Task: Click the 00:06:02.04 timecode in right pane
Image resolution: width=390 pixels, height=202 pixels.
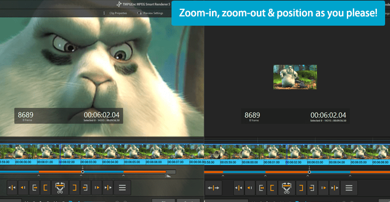Action: click(328, 115)
